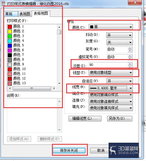The image size is (146, 161).
Task: Close the 打印样式表编辑器 dialog
Action: [135, 2]
